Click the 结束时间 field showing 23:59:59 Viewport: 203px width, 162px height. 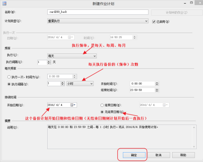142,90
